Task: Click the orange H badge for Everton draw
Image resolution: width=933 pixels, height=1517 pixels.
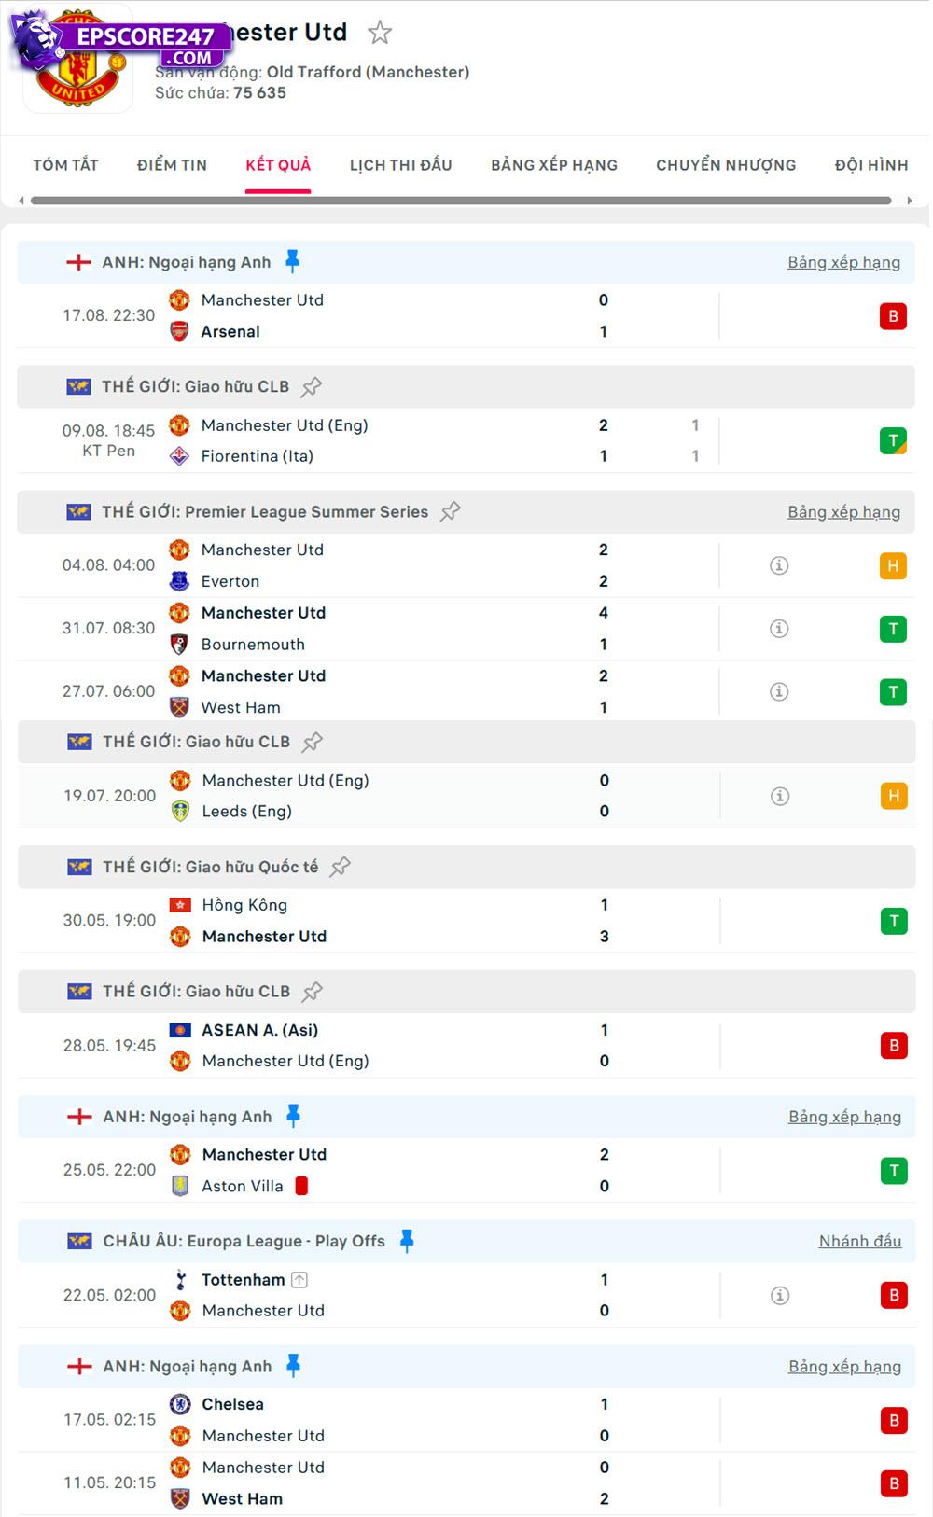Action: 893,565
